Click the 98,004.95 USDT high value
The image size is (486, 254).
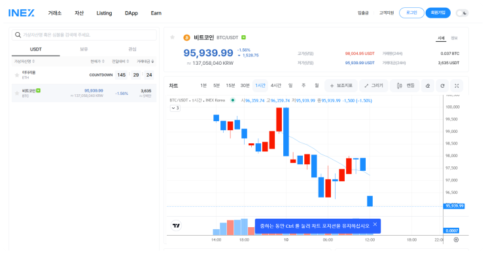(x=360, y=54)
